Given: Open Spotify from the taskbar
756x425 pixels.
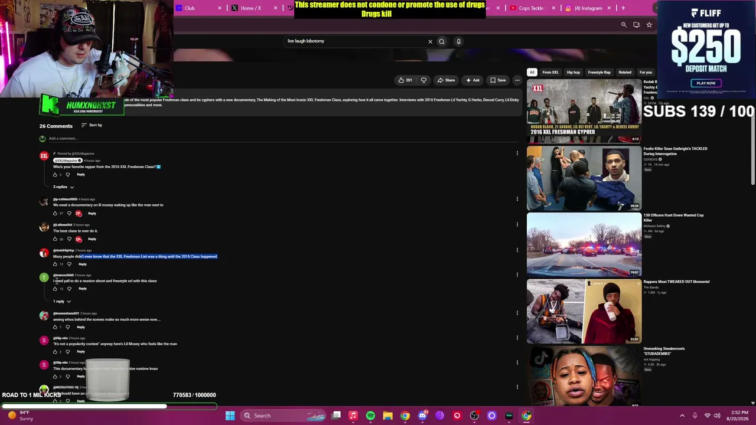Looking at the screenshot, I should pos(370,416).
